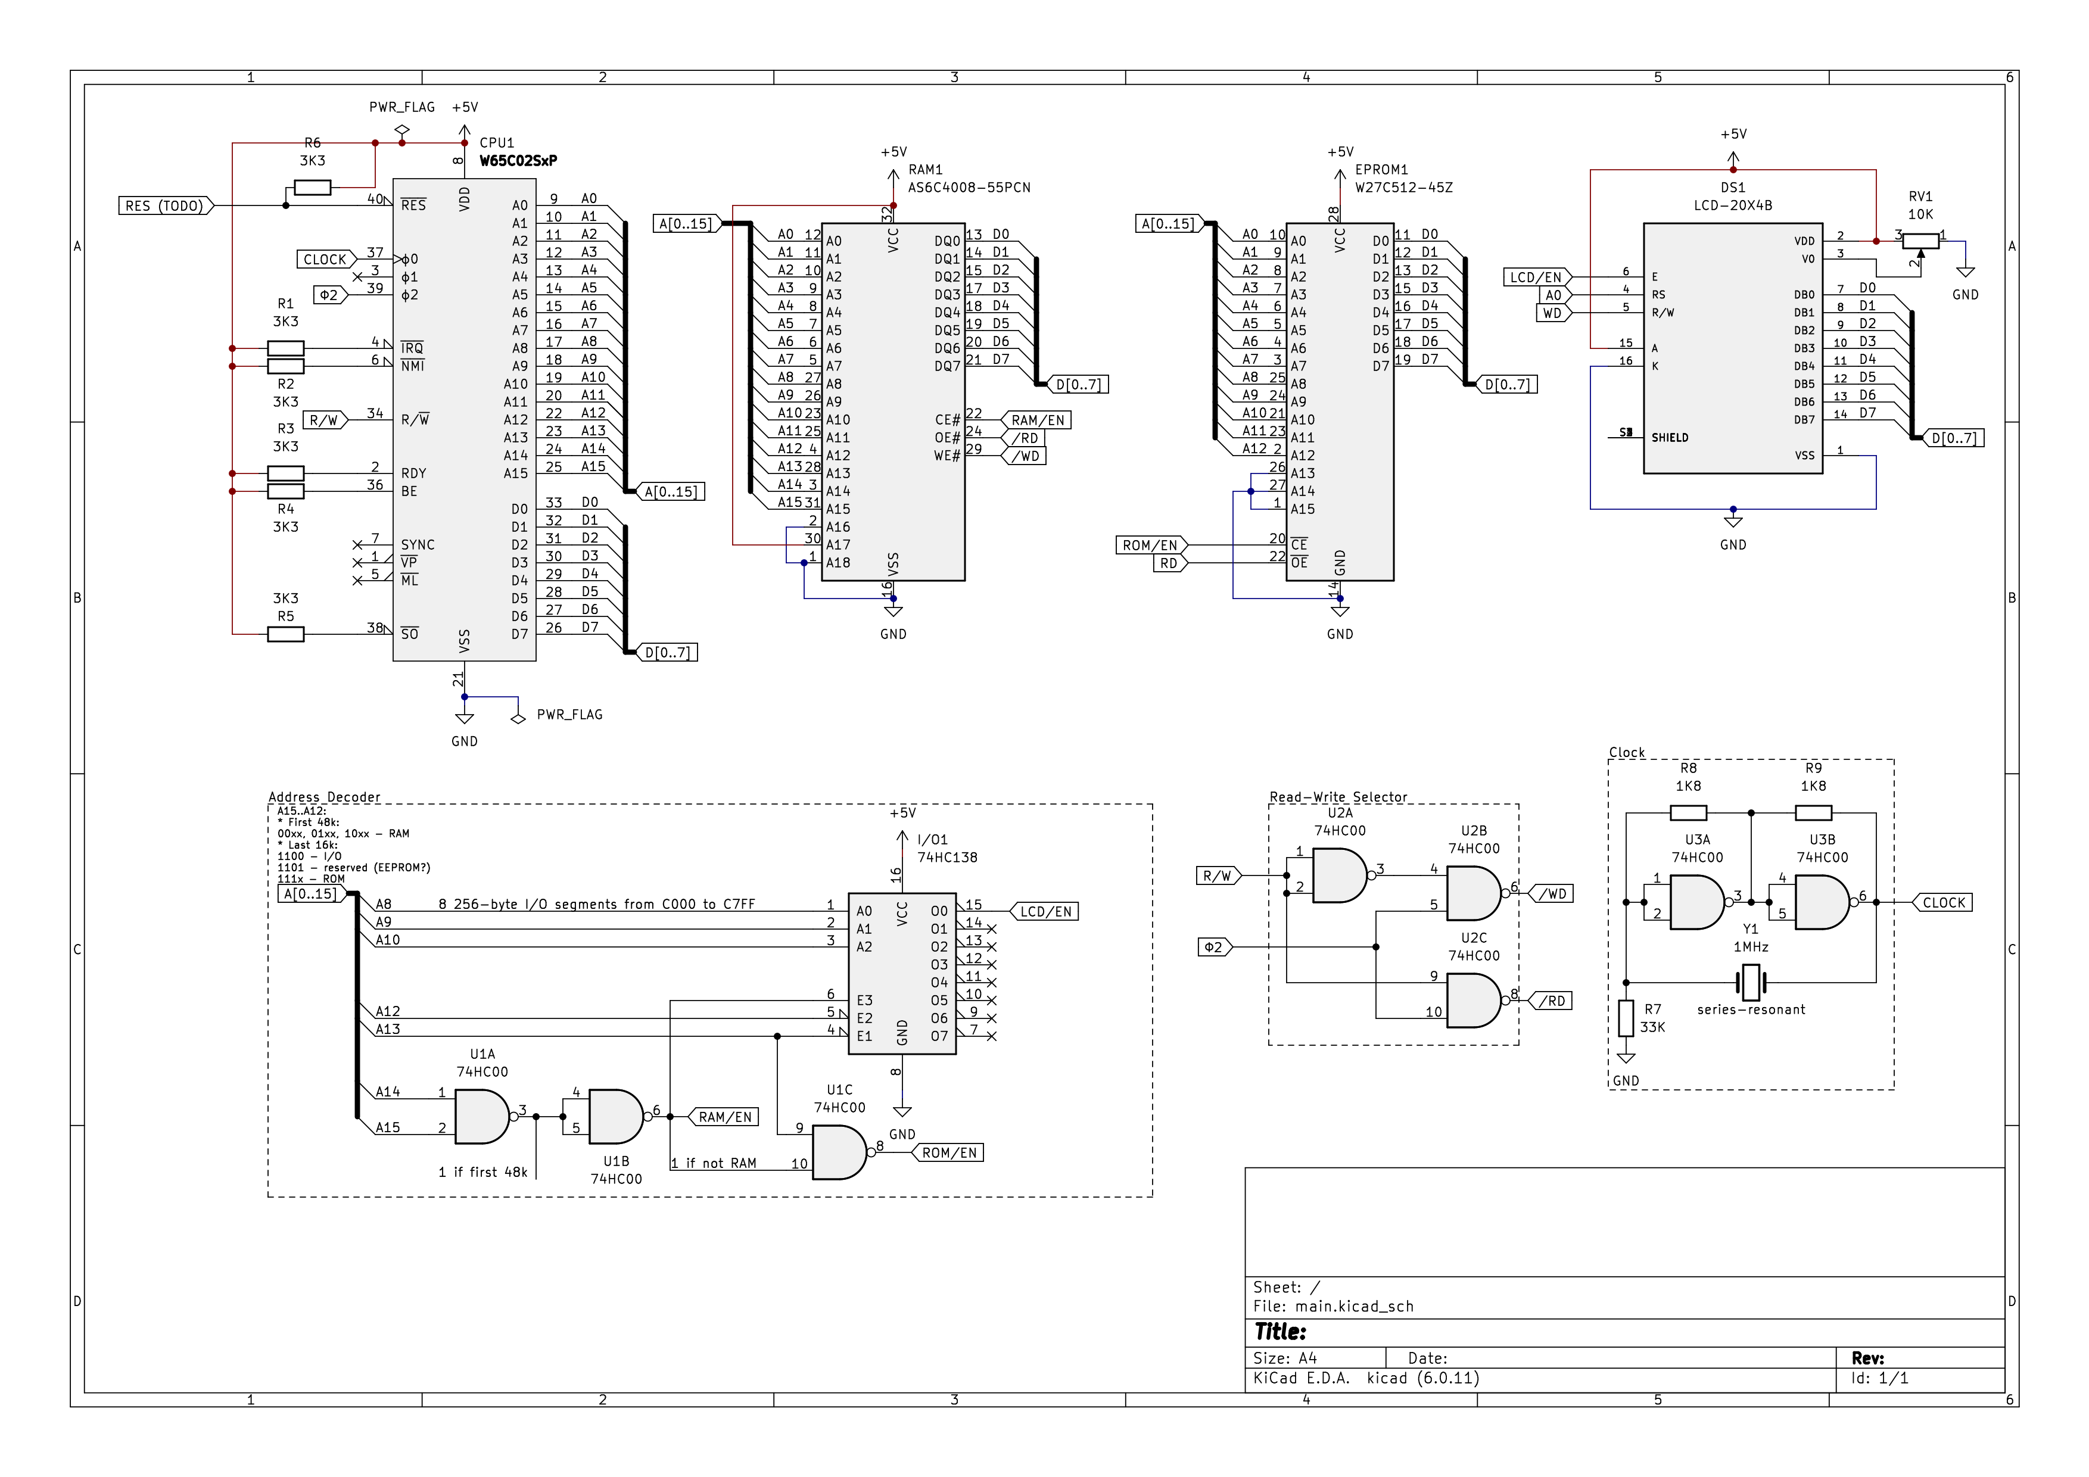Select the LCD-20X4B DS1 display component
2089x1477 pixels.
pos(1732,347)
